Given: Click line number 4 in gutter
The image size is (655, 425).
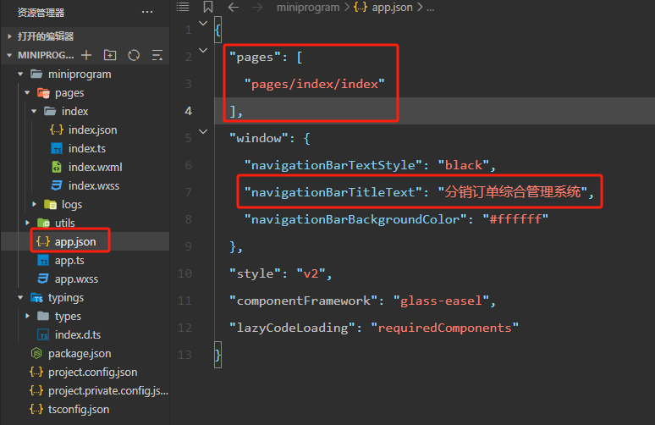Looking at the screenshot, I should [x=189, y=111].
